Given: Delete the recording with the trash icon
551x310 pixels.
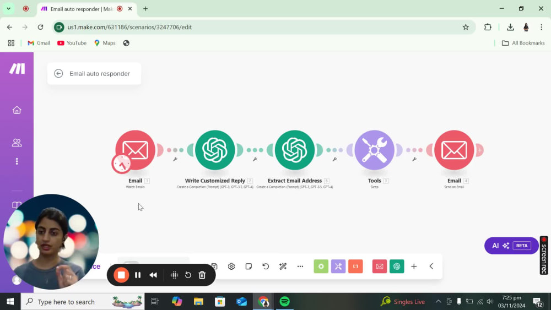Looking at the screenshot, I should [202, 275].
